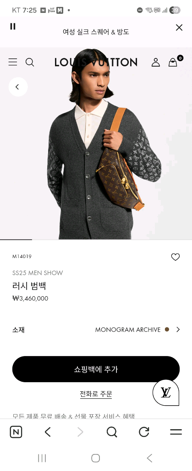Screen dimensions: 192x471
Task: Open the browser's bottom menu
Action: [176, 432]
